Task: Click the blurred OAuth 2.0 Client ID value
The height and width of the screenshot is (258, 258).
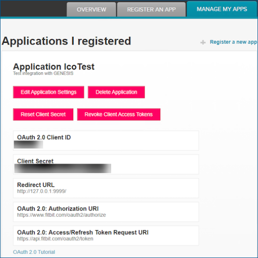Action: 29,145
